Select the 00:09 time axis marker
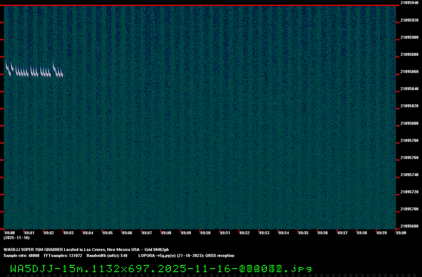The height and width of the screenshot is (277, 422). (186, 233)
